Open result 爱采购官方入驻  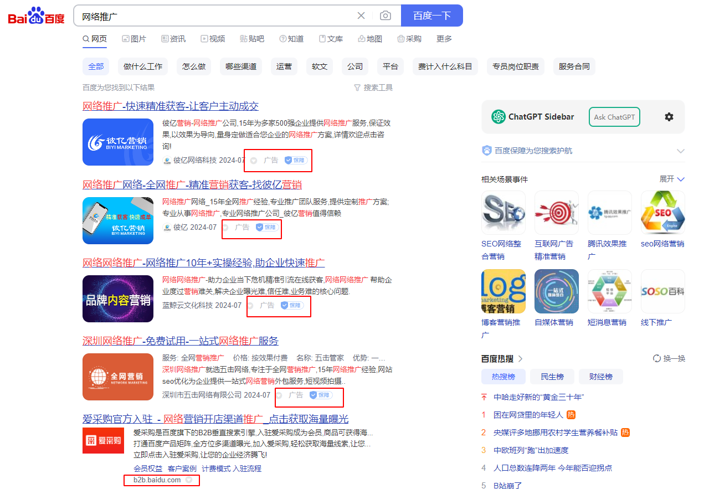click(215, 419)
